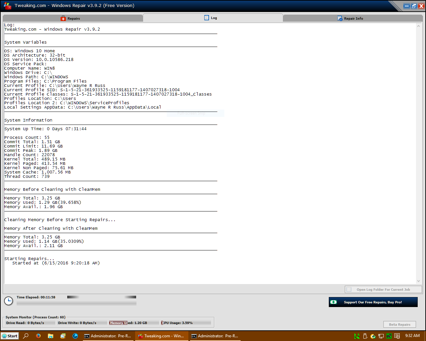Click Open Log Folder For Current Job

[383, 289]
